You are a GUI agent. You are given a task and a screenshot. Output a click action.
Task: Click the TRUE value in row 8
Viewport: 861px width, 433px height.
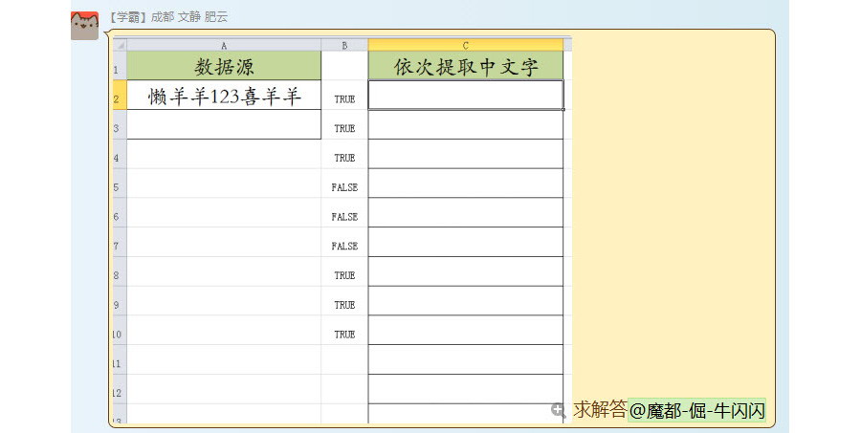coord(344,275)
